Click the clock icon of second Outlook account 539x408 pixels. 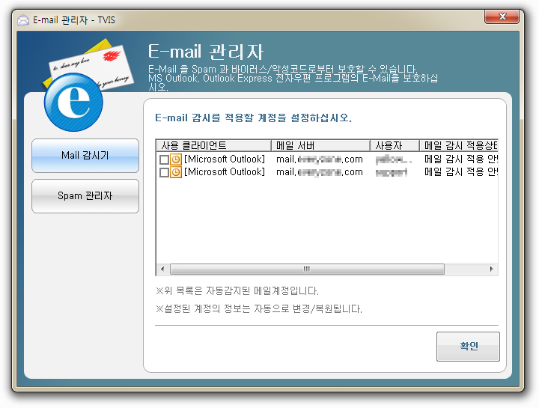(x=176, y=172)
